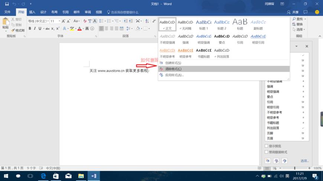This screenshot has width=323, height=181.
Task: Choose 清除格式(C) from the styles menu
Action: pyautogui.click(x=173, y=69)
